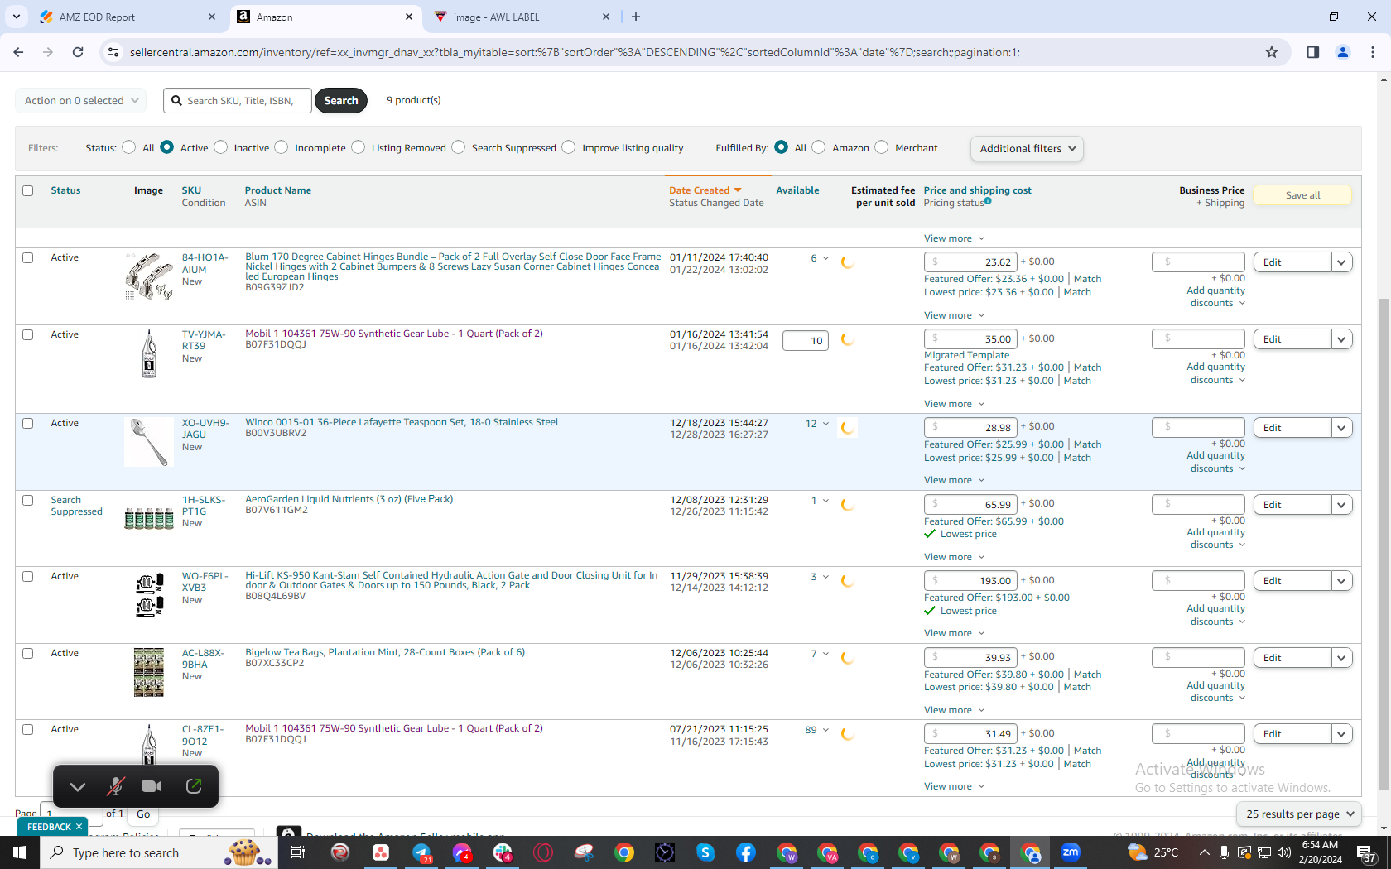Open Zoom from the taskbar
The height and width of the screenshot is (869, 1391).
(x=1071, y=852)
